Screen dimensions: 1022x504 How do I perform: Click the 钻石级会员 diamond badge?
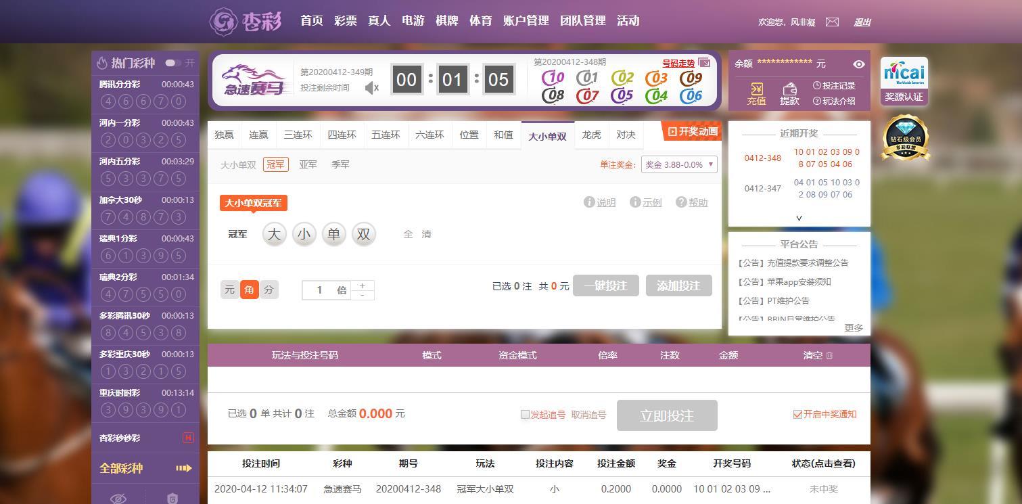905,138
